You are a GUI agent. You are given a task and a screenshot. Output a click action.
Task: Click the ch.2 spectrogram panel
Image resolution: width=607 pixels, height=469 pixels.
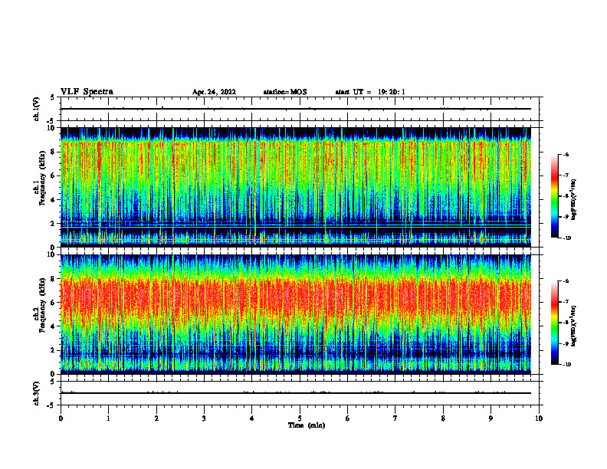296,314
